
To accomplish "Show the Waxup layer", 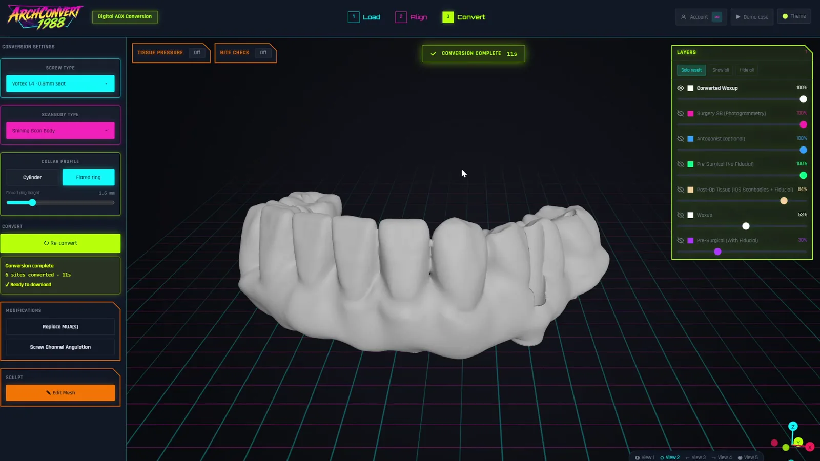I will (x=681, y=215).
